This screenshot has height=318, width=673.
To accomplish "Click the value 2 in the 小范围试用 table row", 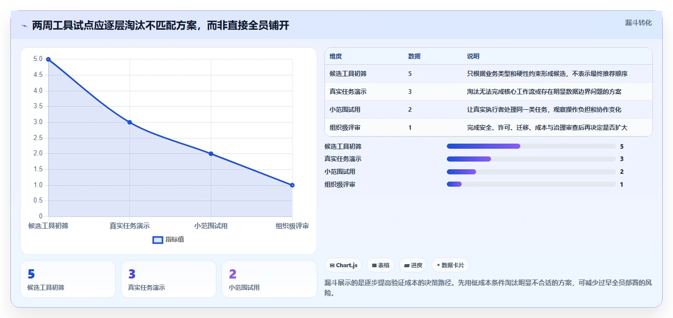I will 410,109.
